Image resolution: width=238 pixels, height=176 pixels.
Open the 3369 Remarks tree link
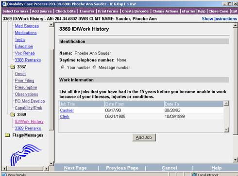(x=28, y=128)
